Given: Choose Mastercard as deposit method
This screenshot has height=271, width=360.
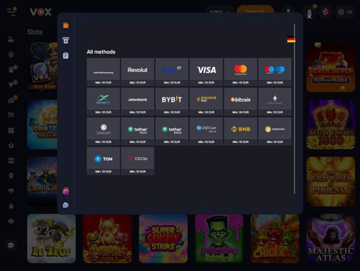Looking at the screenshot, I should (241, 70).
